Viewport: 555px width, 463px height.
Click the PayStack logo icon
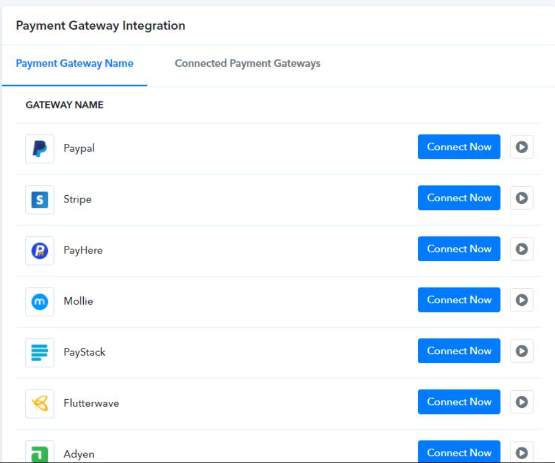(x=40, y=353)
